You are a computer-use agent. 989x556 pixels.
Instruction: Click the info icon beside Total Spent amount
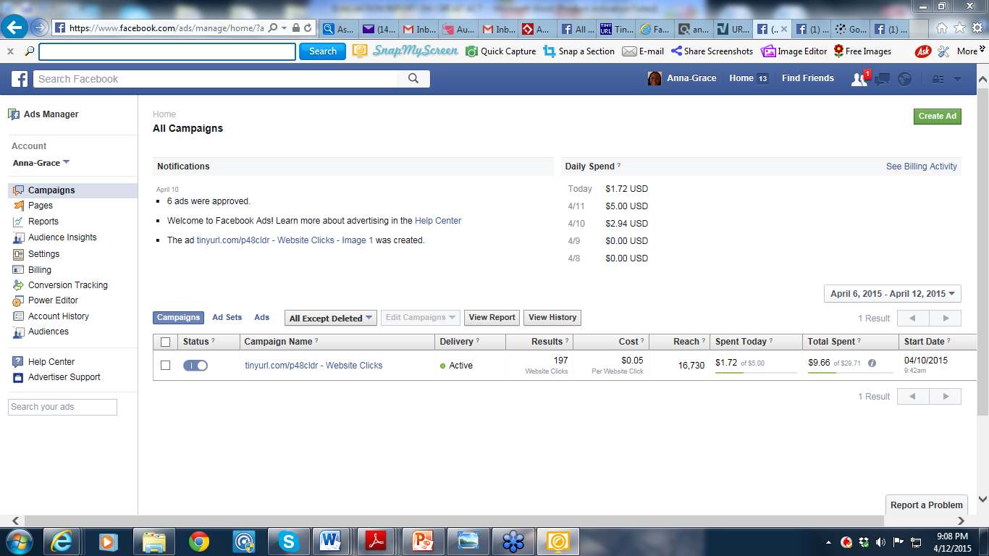(872, 363)
